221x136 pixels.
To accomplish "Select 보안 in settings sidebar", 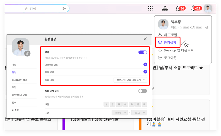I will click(14, 87).
